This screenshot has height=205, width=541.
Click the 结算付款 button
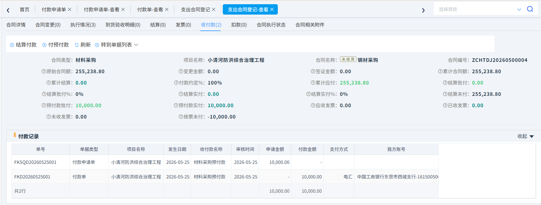pos(23,45)
